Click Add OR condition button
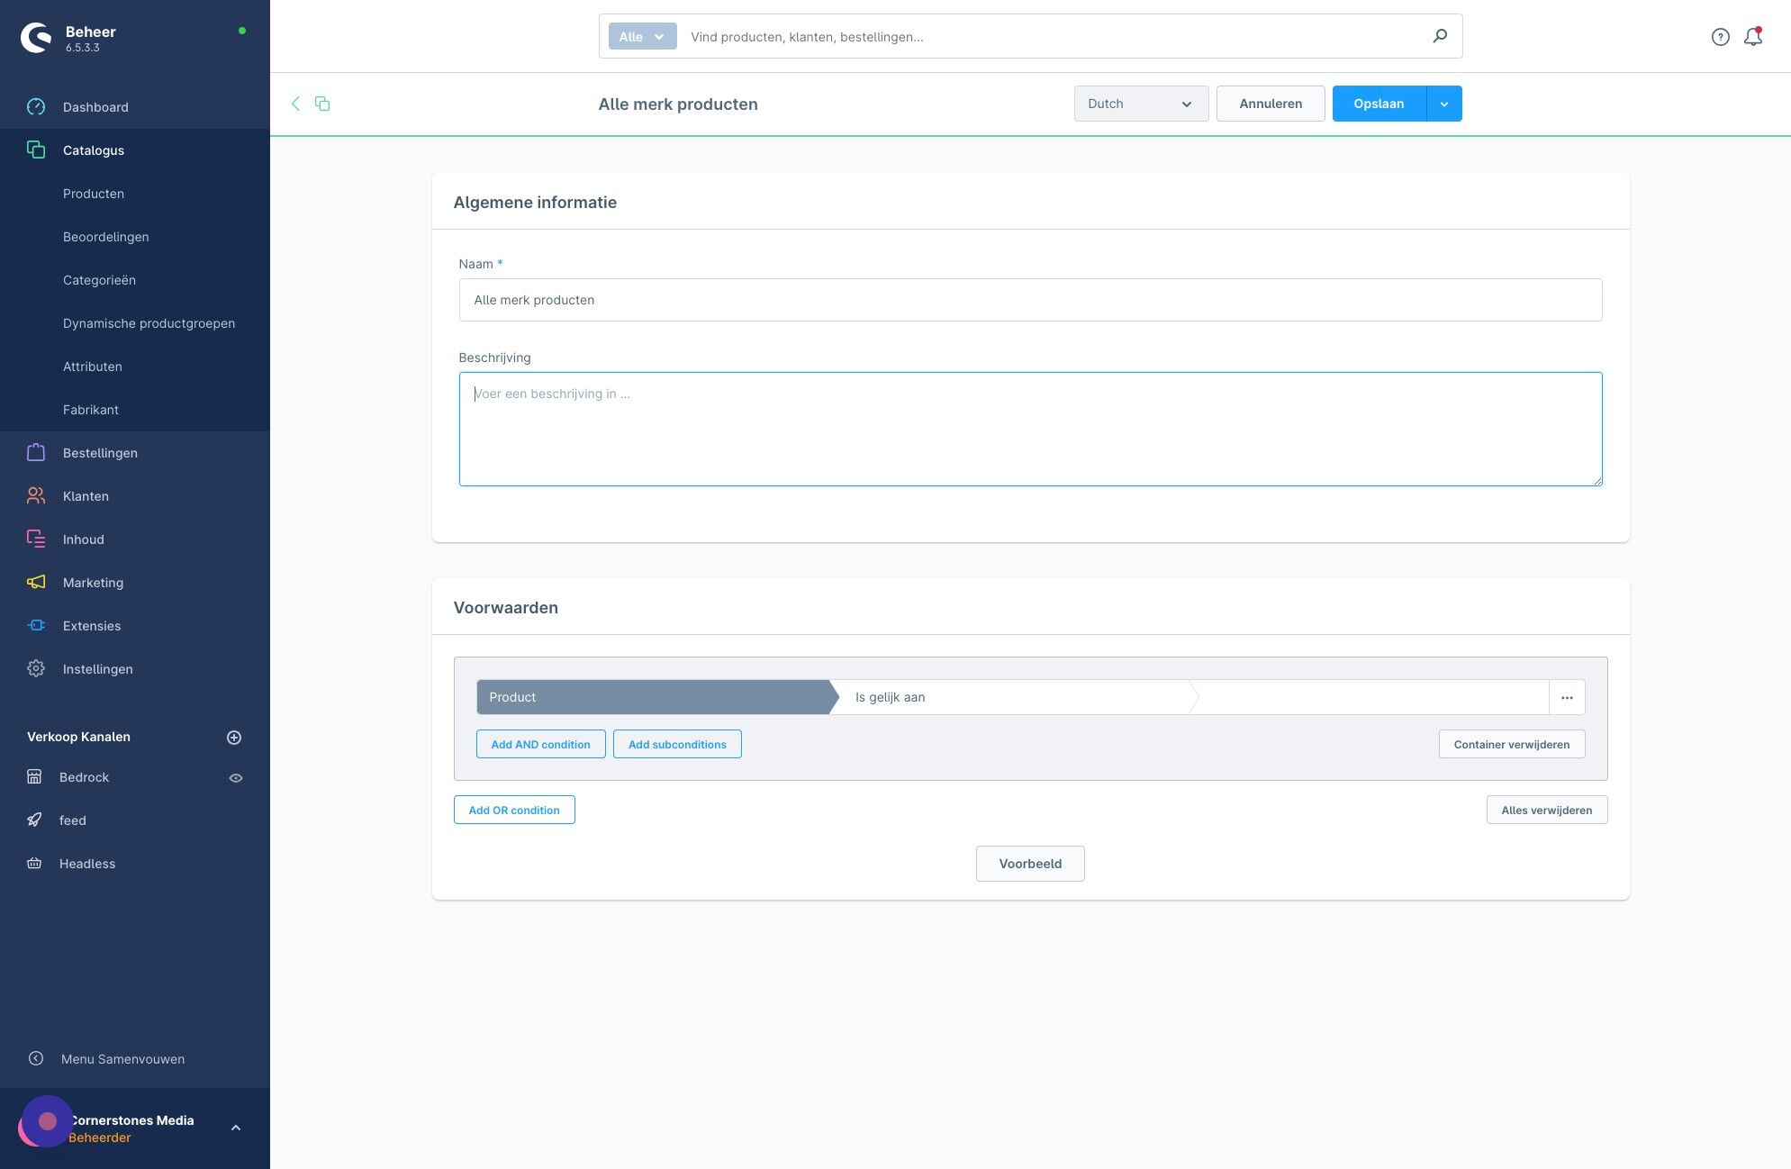Screen dimensions: 1791x1169 click(x=514, y=810)
